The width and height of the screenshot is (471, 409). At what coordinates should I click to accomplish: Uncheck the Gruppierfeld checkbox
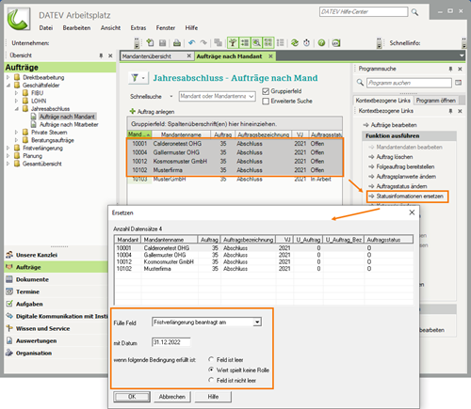pos(266,91)
